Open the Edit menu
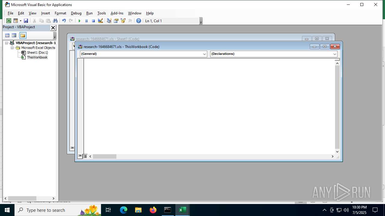Image resolution: width=385 pixels, height=216 pixels. tap(21, 13)
